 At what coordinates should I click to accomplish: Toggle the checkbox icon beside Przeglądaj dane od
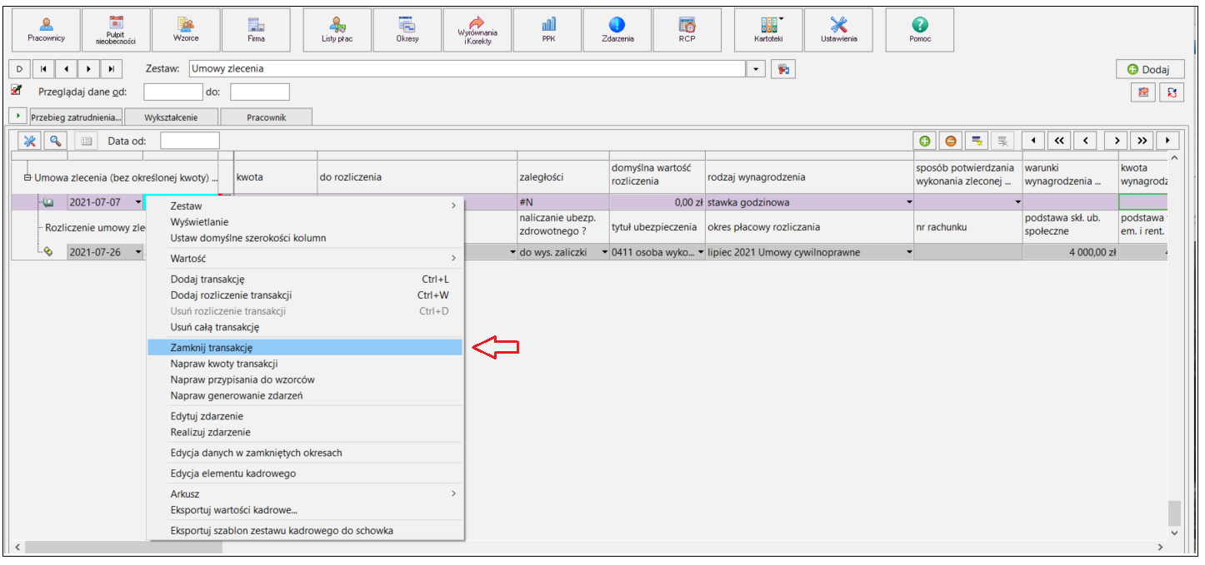click(x=16, y=91)
